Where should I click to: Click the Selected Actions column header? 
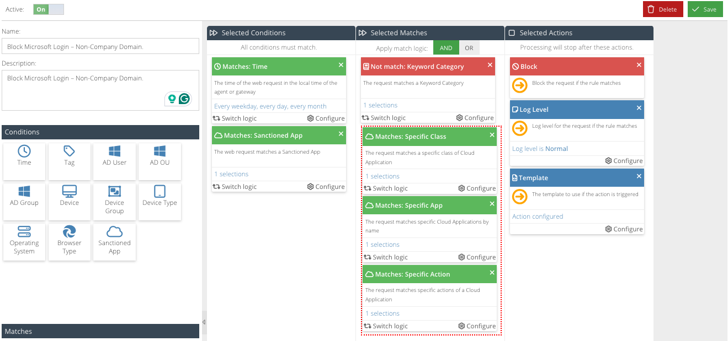[579, 33]
